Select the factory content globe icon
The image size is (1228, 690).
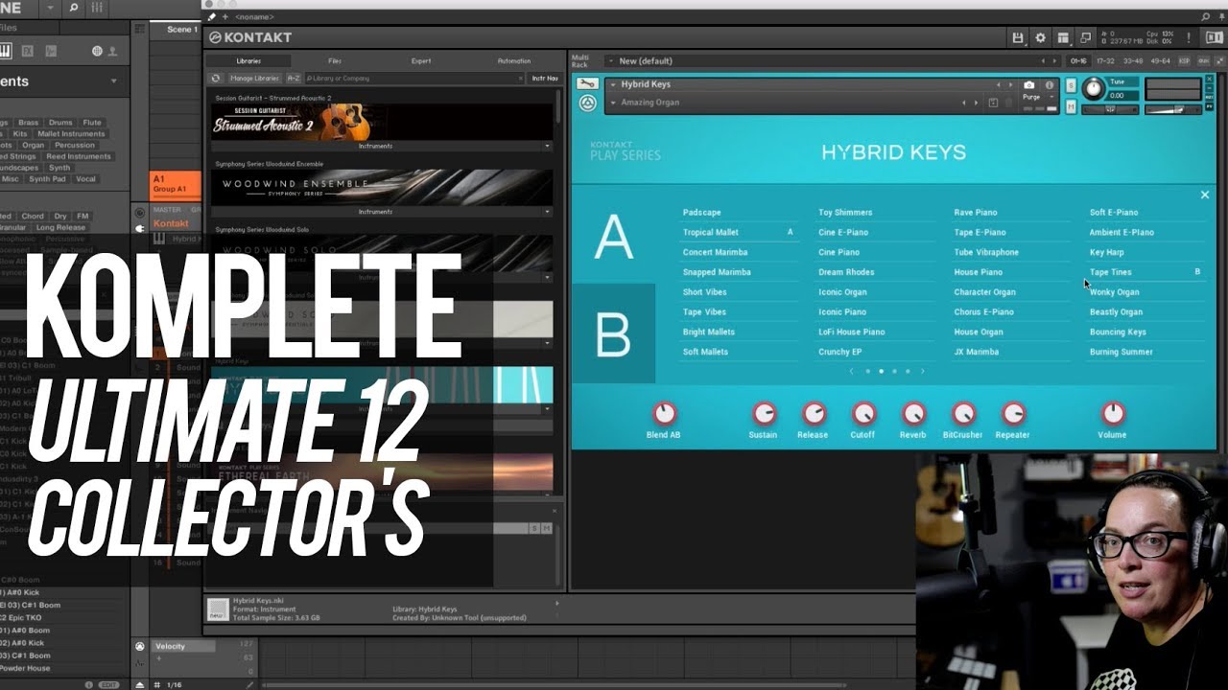click(x=97, y=51)
